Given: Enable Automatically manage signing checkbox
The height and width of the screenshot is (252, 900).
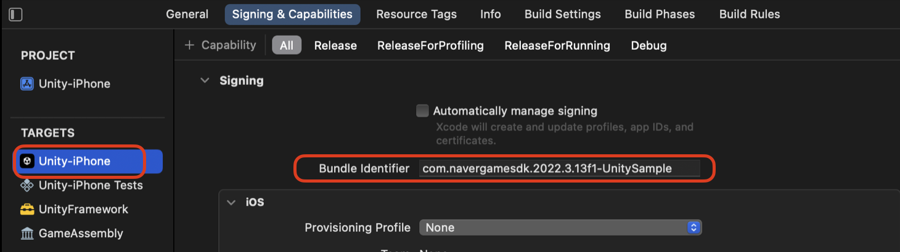Looking at the screenshot, I should (x=422, y=111).
